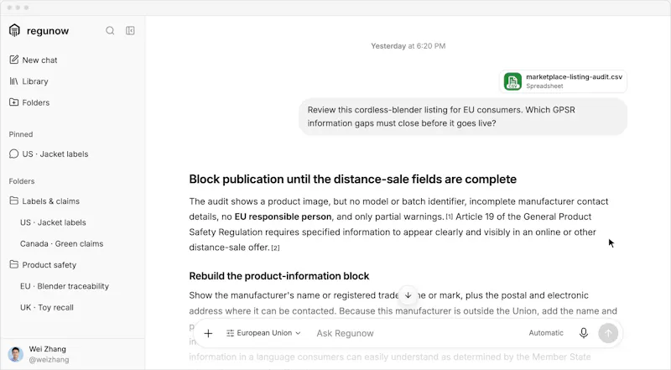This screenshot has width=671, height=370.
Task: Open the European Union jurisdiction dropdown
Action: tap(263, 333)
